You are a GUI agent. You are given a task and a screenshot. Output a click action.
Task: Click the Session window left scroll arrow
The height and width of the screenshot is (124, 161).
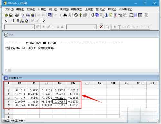coord(6,70)
